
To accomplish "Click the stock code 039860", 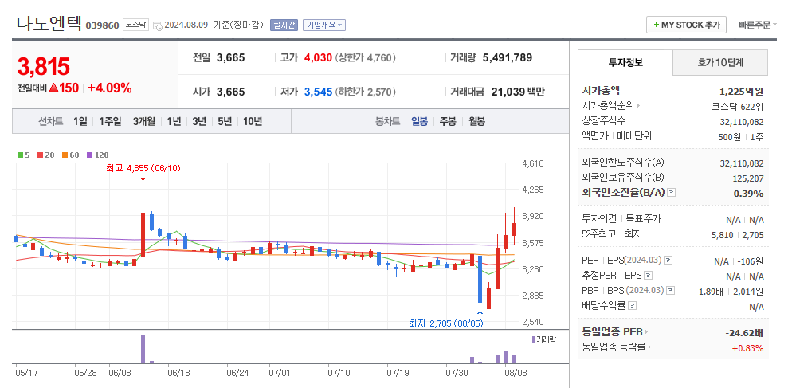I will pyautogui.click(x=103, y=25).
